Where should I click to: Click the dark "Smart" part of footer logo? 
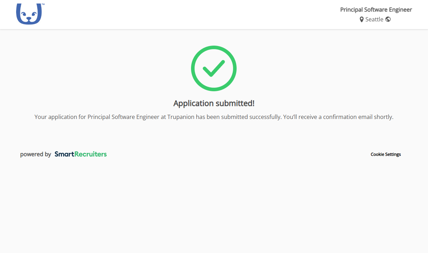(64, 154)
